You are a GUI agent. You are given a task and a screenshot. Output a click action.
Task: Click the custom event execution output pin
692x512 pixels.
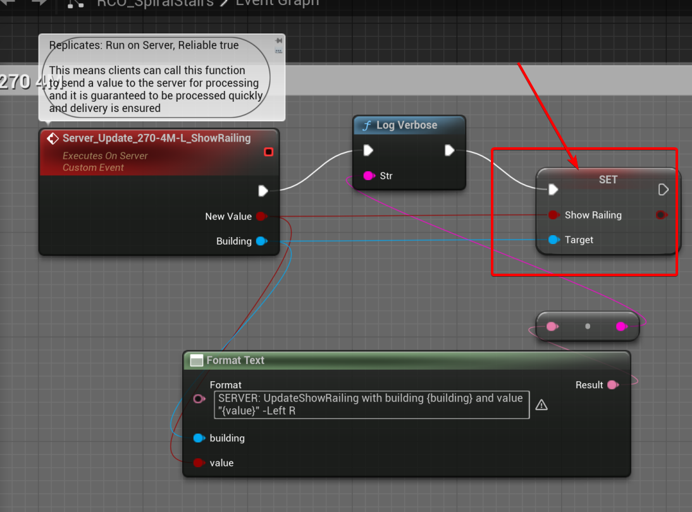[x=263, y=191]
